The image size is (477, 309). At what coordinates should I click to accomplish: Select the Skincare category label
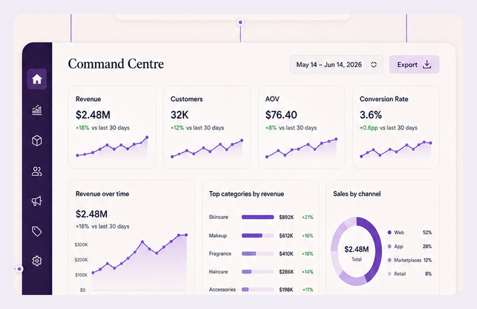(218, 217)
